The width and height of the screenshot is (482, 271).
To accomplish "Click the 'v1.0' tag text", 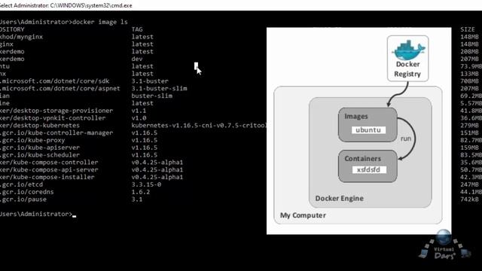I will coord(139,118).
